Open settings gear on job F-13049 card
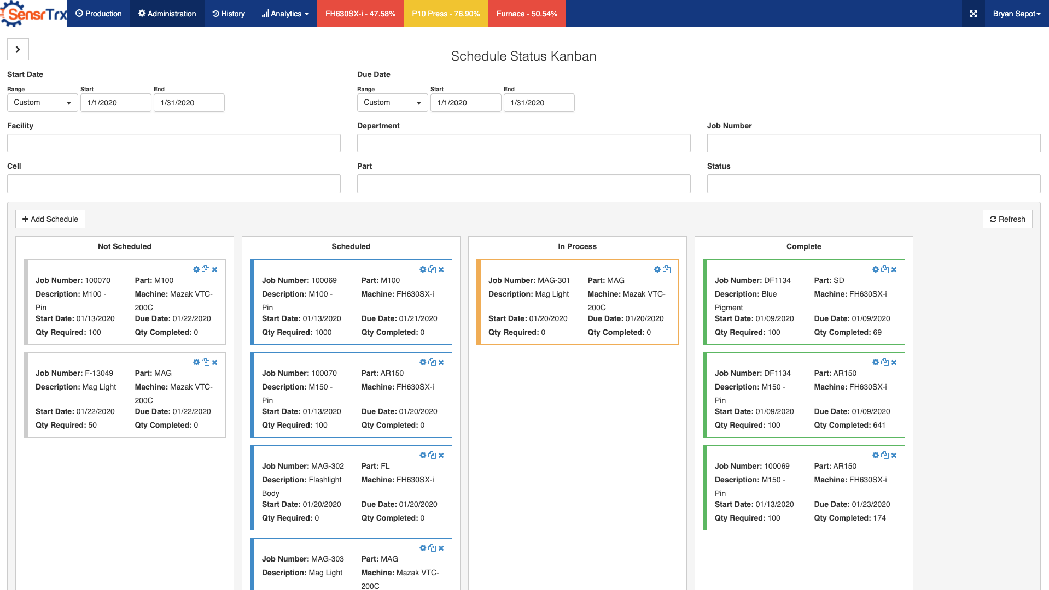This screenshot has width=1049, height=590. tap(196, 362)
